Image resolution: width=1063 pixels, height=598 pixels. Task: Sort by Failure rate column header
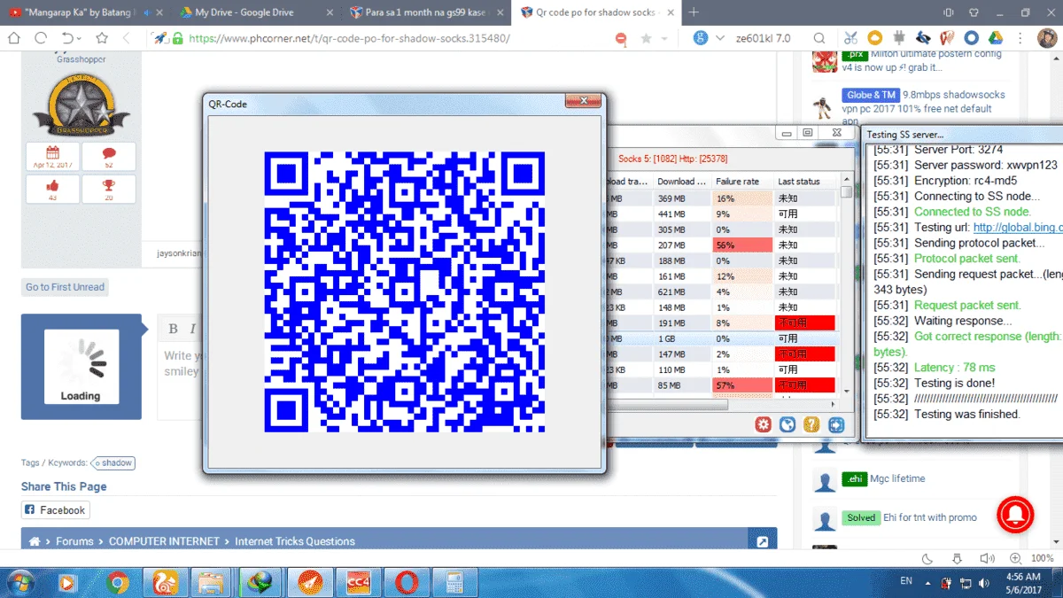pos(742,182)
